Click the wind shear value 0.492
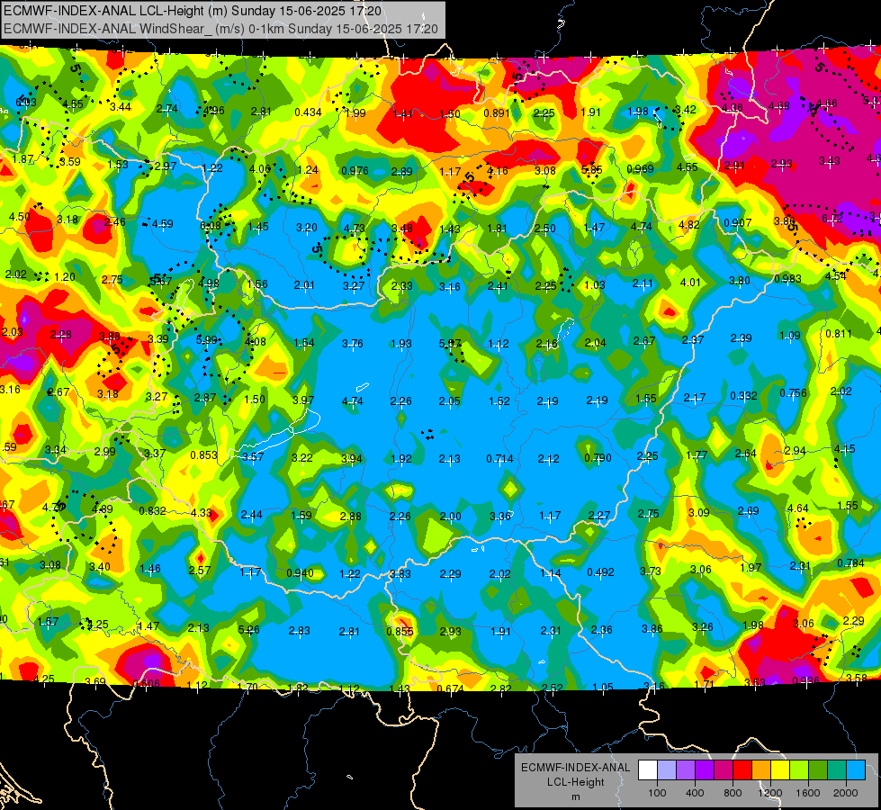 (x=600, y=572)
